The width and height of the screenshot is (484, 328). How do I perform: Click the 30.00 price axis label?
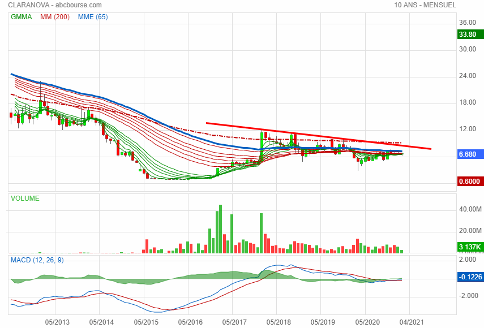point(468,49)
